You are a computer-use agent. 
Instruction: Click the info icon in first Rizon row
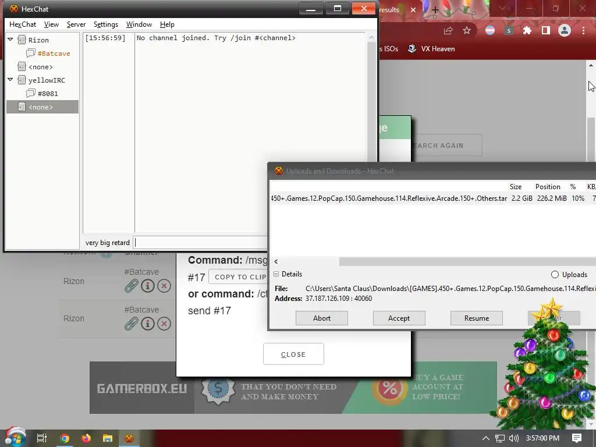148,286
